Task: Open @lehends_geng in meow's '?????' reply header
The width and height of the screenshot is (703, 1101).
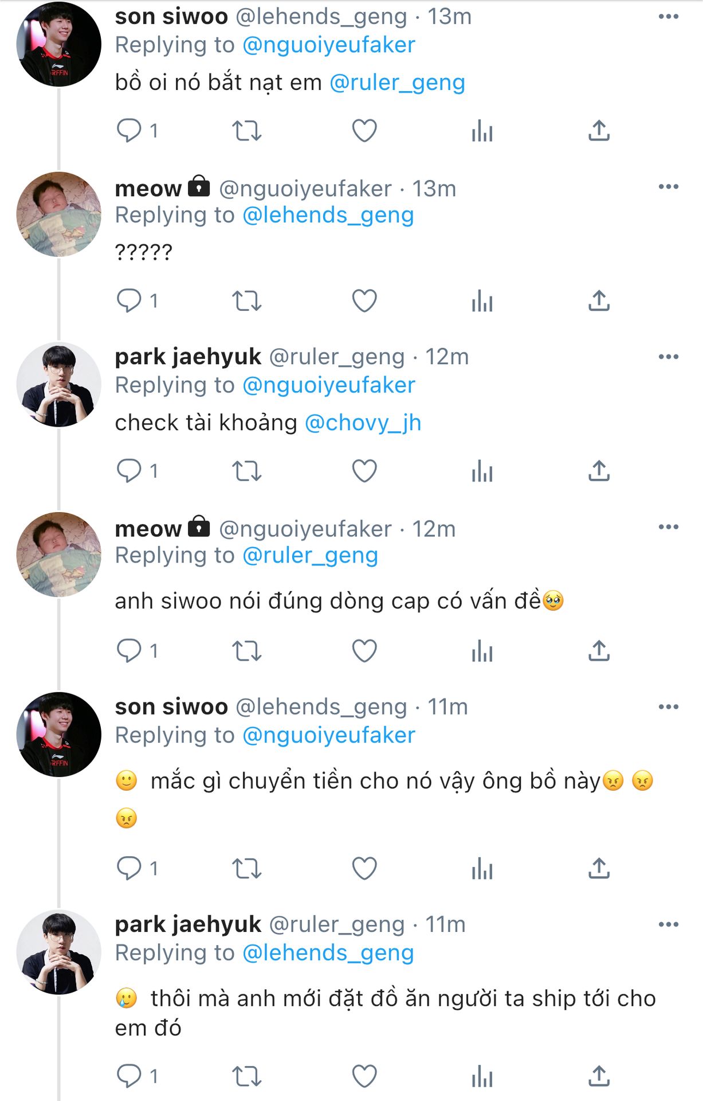Action: tap(328, 215)
